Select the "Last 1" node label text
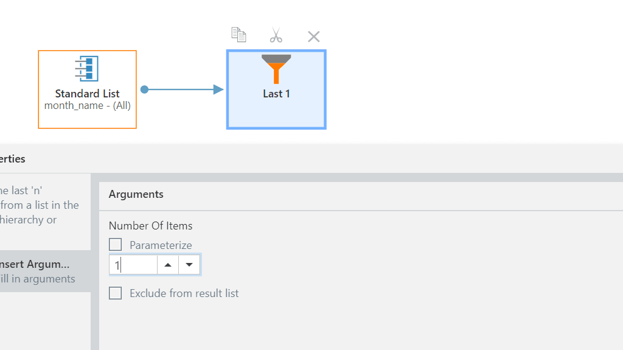623x350 pixels. tap(276, 94)
